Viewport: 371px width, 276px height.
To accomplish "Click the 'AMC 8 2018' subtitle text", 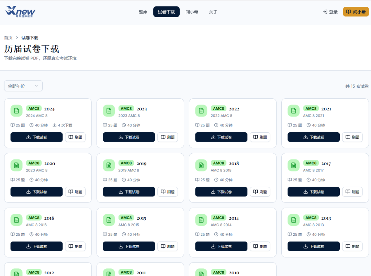I will (x=221, y=170).
